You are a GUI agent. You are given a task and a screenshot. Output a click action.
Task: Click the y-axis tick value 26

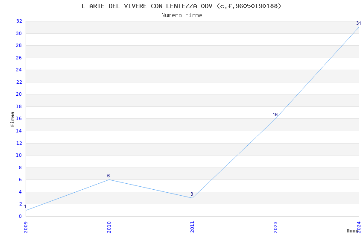[x=19, y=58]
